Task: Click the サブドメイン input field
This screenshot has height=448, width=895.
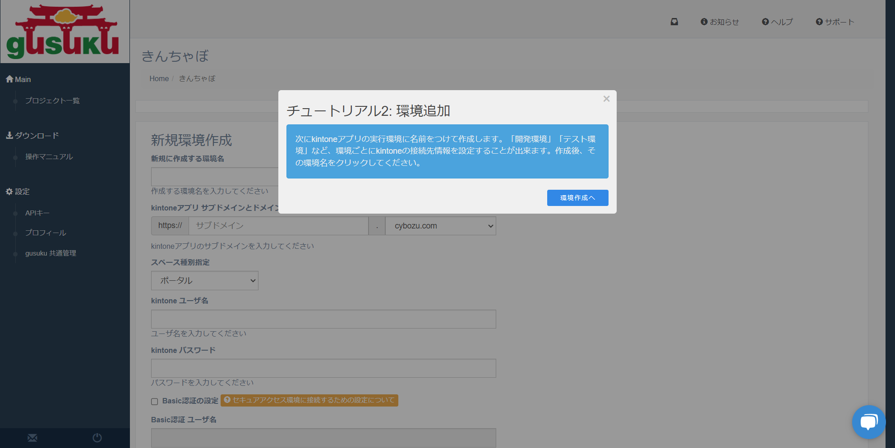Action: pos(278,226)
